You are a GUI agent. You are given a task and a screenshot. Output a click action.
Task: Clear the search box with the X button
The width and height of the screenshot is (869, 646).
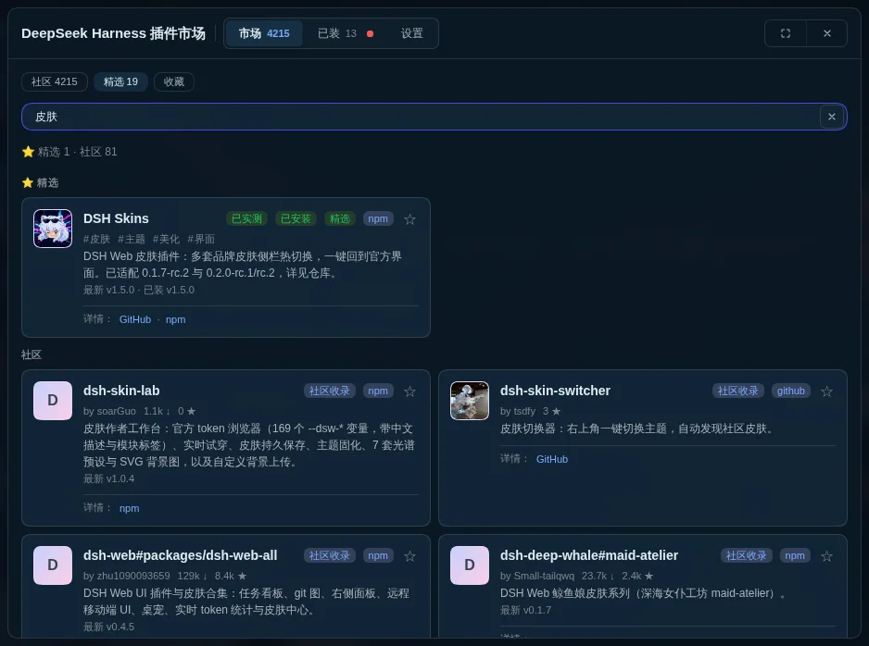pyautogui.click(x=831, y=117)
